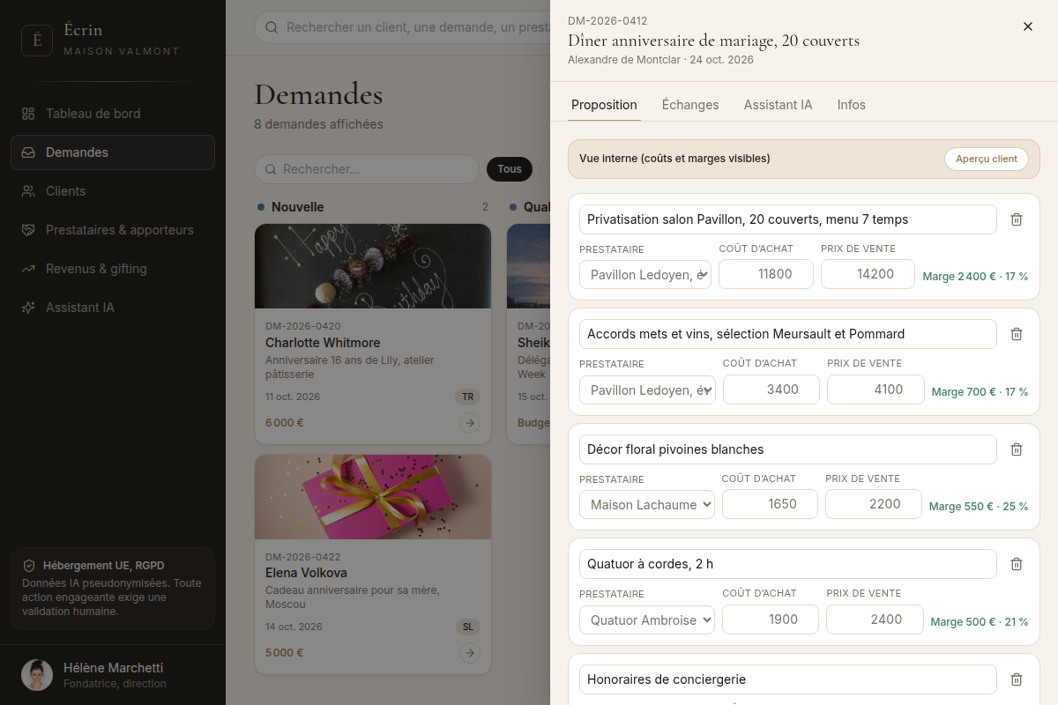Close the DM-2026-0412 detail panel
The image size is (1058, 705).
(1027, 26)
